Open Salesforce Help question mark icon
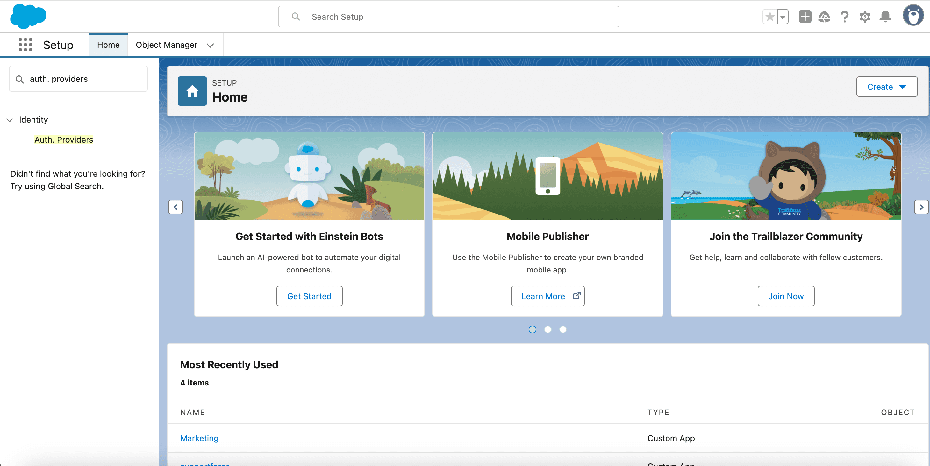The height and width of the screenshot is (466, 930). coord(844,17)
